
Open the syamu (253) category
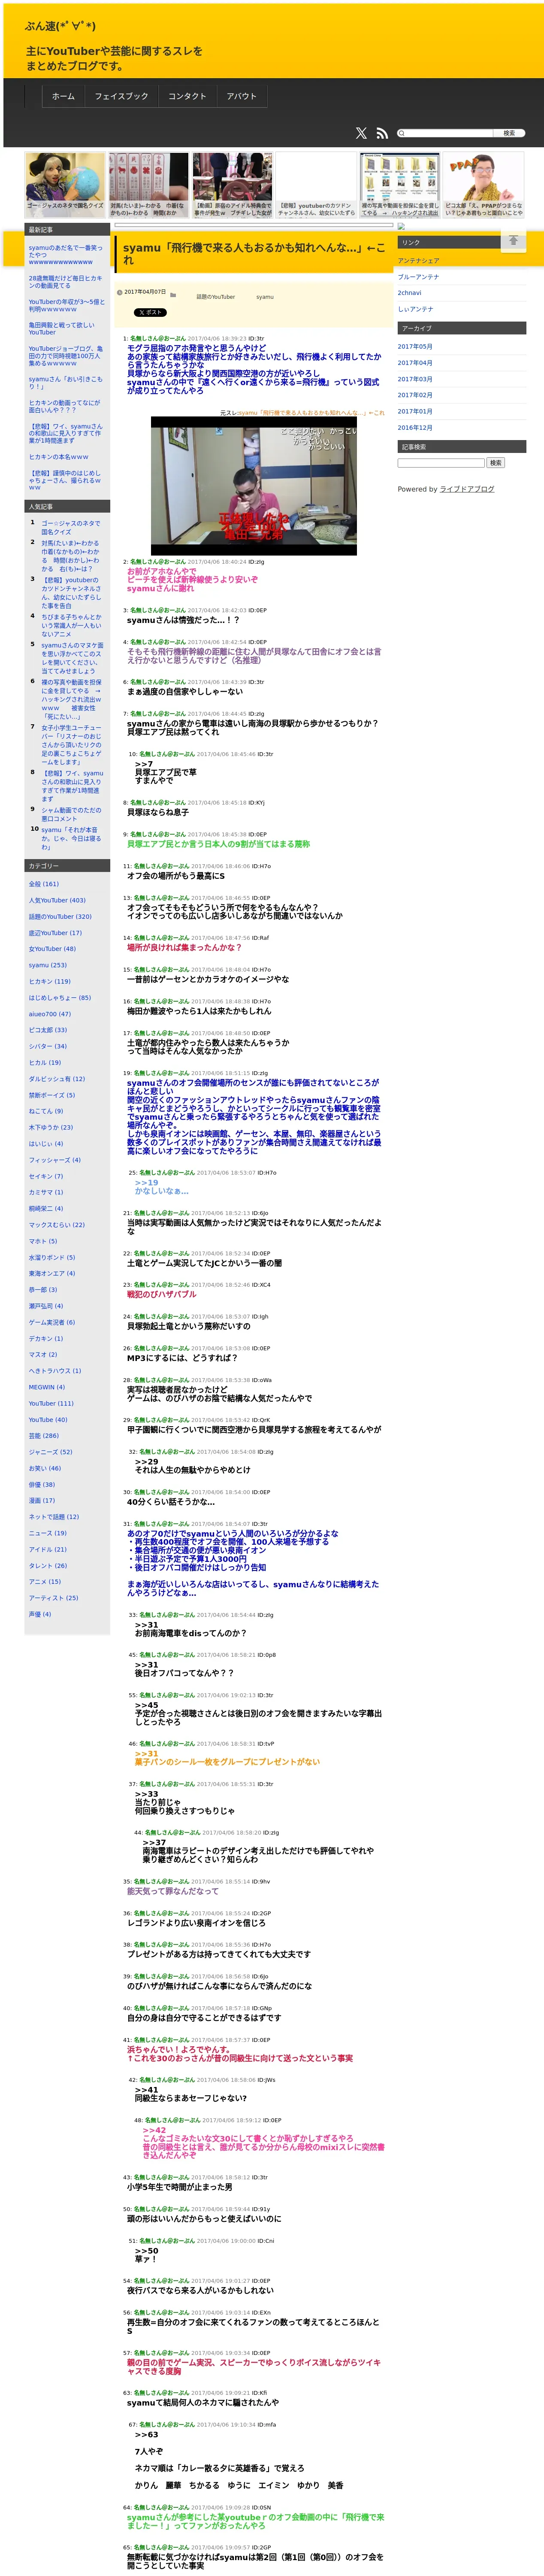pyautogui.click(x=48, y=965)
